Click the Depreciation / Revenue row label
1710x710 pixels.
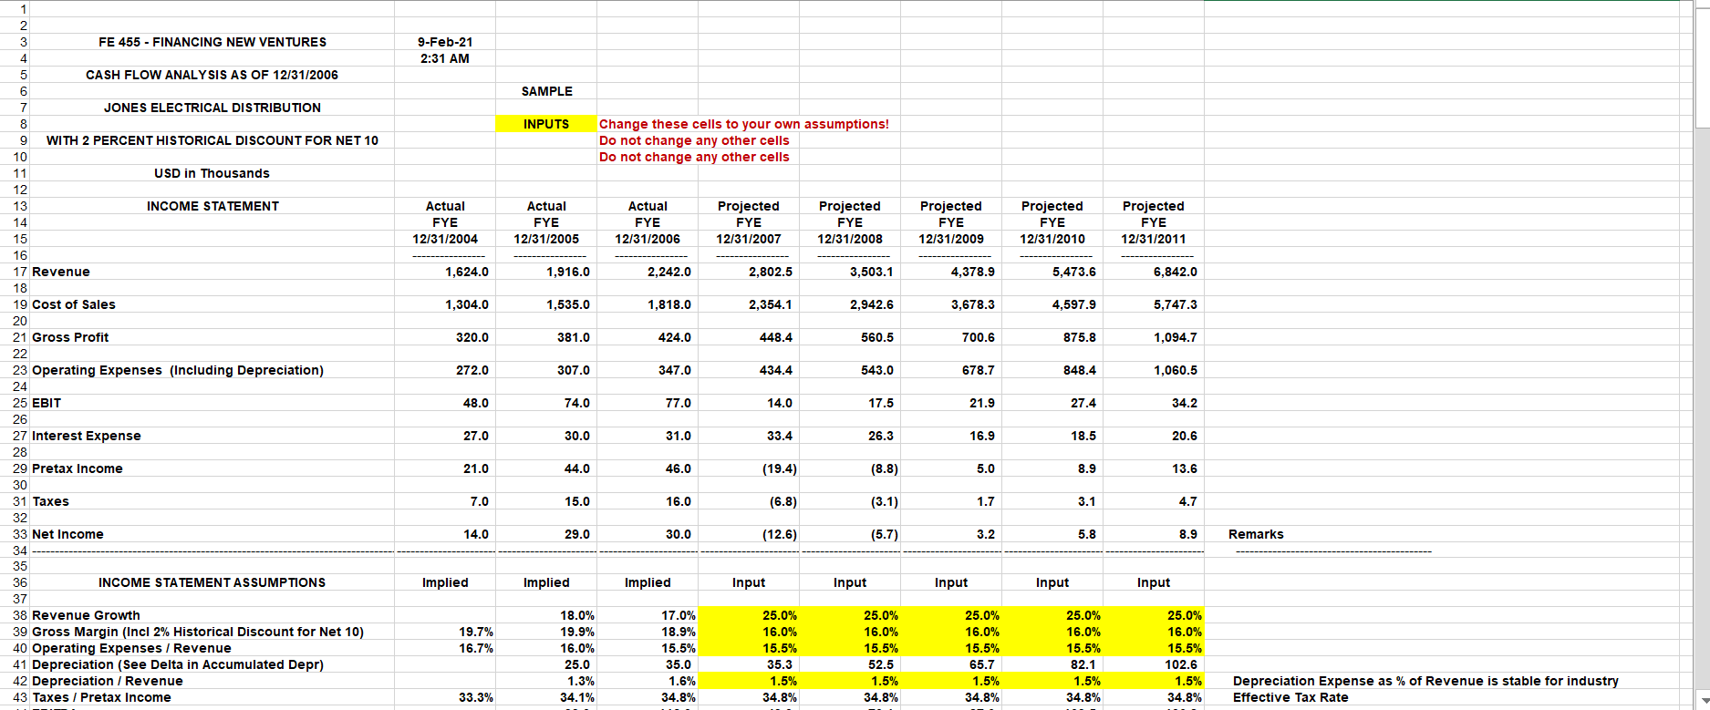pyautogui.click(x=108, y=681)
